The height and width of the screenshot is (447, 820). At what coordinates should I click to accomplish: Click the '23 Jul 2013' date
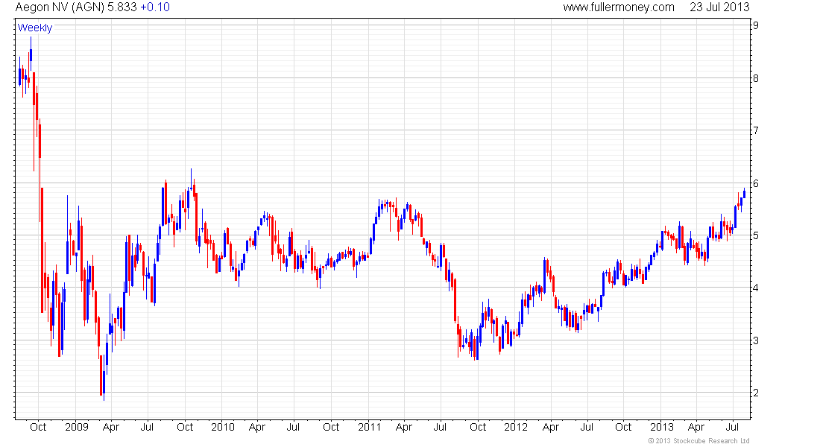[719, 7]
